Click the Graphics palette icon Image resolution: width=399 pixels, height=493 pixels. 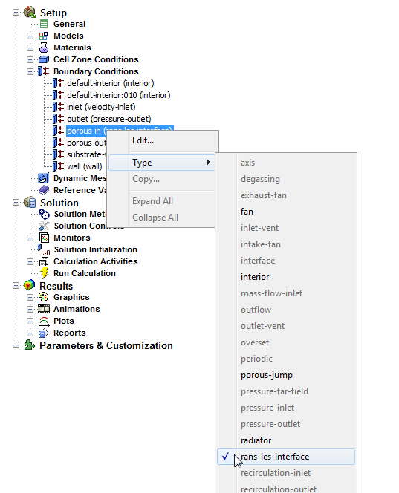[x=43, y=297]
